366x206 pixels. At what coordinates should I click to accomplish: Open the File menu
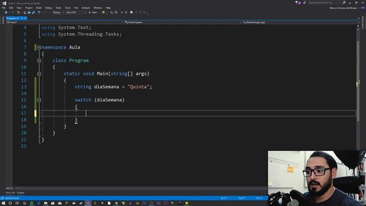tap(3, 7)
